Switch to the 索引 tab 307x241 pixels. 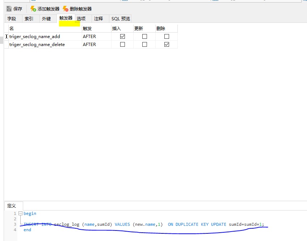click(x=29, y=19)
